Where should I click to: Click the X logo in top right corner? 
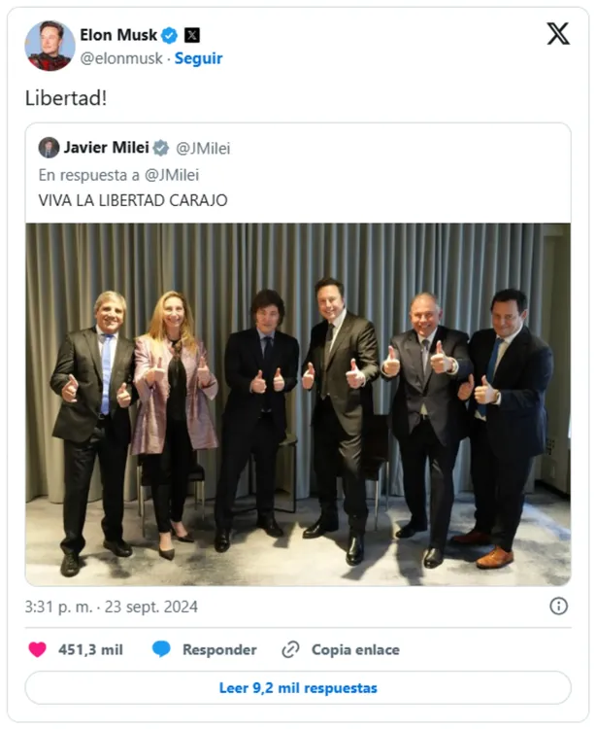coord(558,34)
